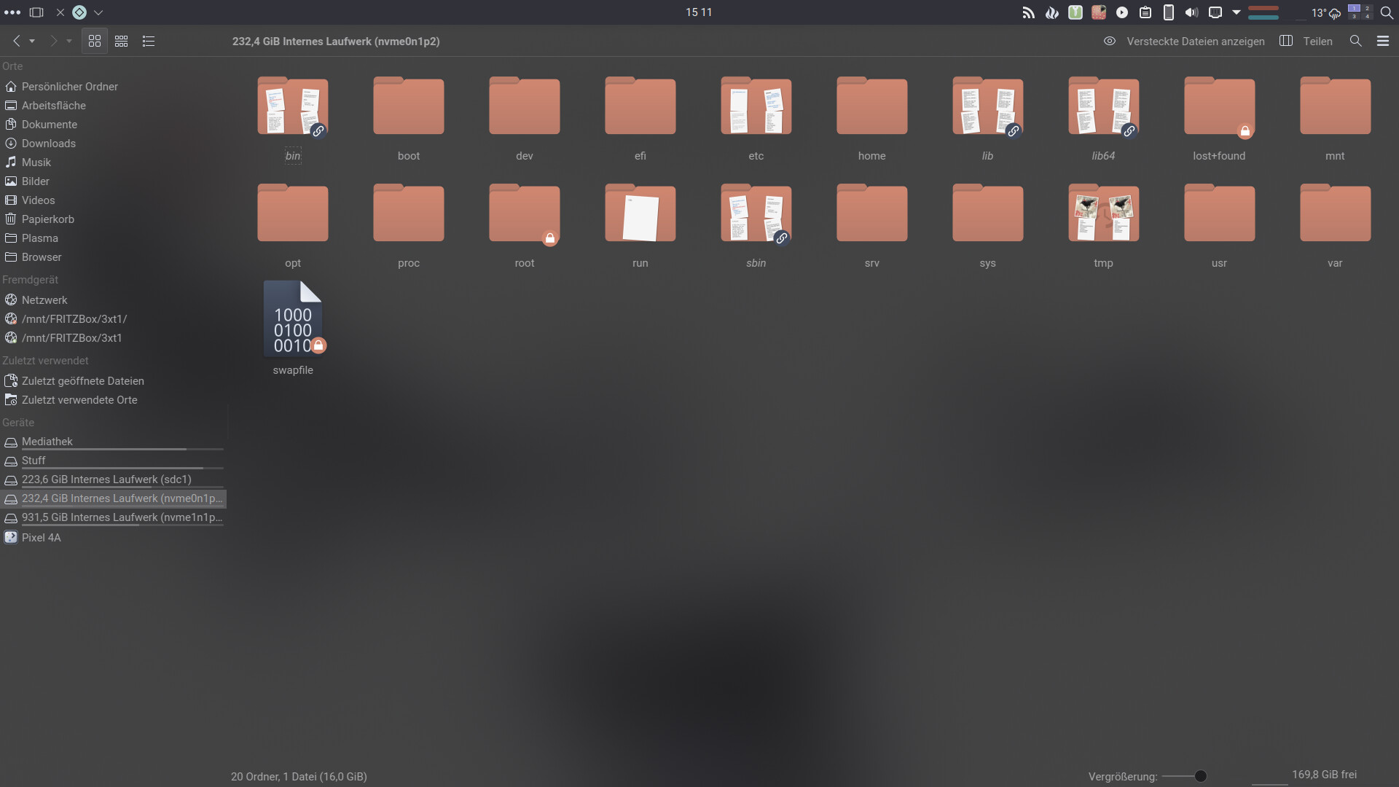The height and width of the screenshot is (787, 1399).
Task: Adjust the Vergrößerung zoom slider
Action: point(1200,777)
